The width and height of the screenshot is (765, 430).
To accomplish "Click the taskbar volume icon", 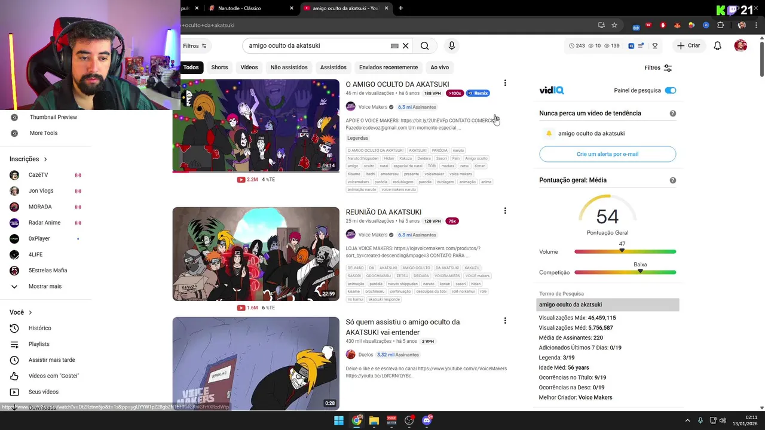I will (723, 420).
